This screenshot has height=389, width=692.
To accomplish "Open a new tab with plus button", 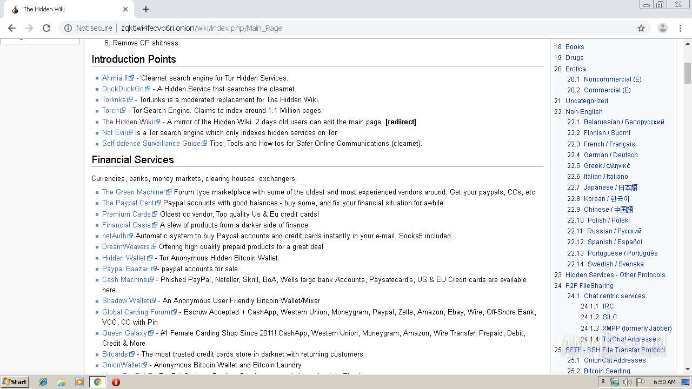I will coord(146,9).
